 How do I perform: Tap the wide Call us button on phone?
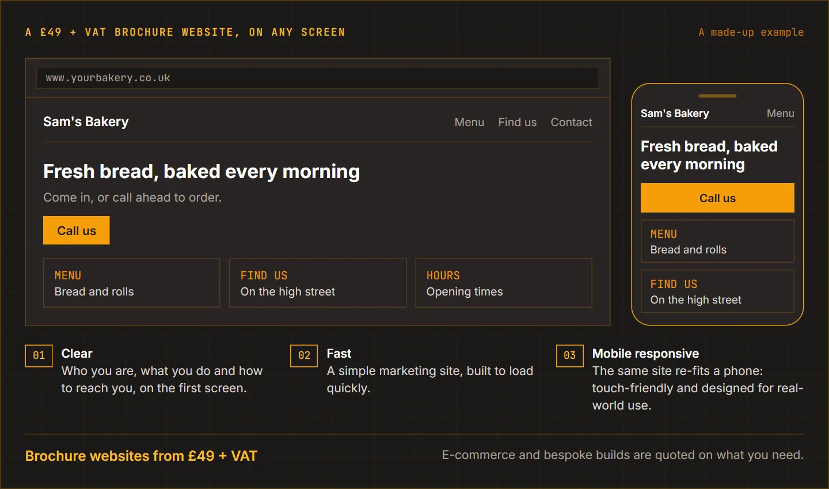[717, 198]
